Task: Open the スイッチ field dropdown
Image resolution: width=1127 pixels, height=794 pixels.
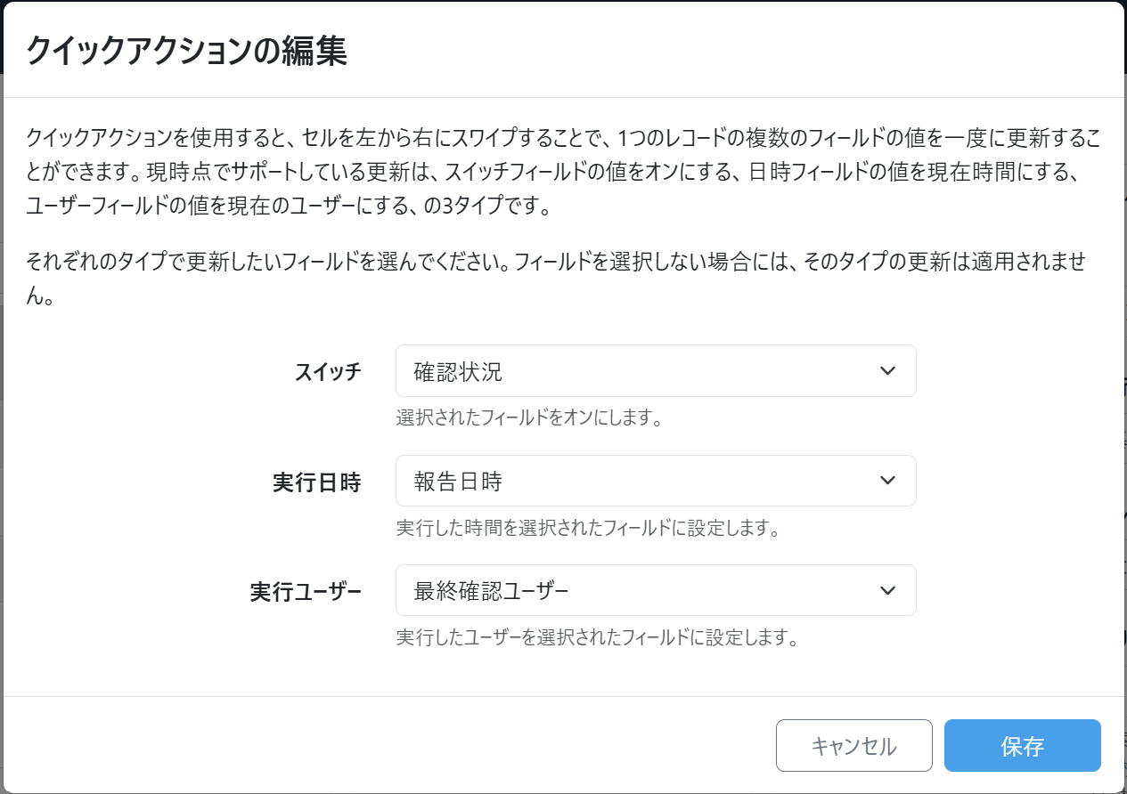Action: 655,371
